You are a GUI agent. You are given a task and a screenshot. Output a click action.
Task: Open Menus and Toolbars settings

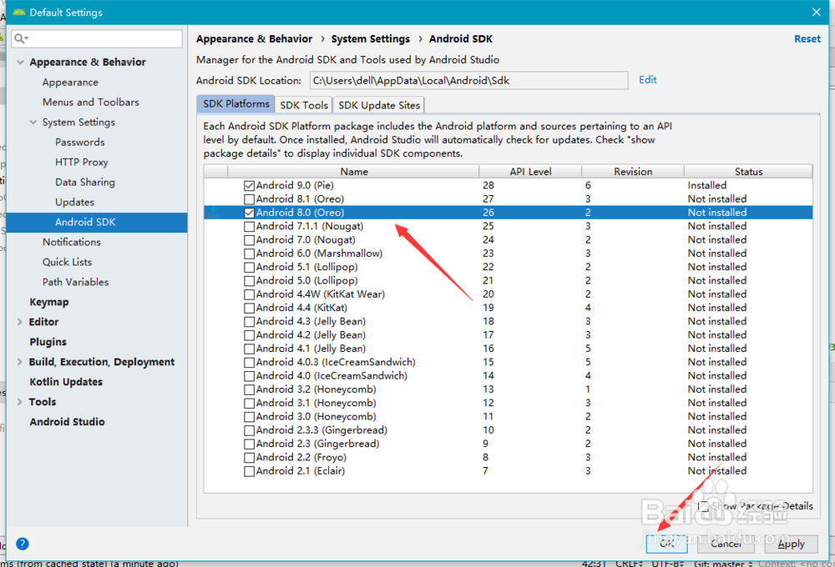pos(90,102)
